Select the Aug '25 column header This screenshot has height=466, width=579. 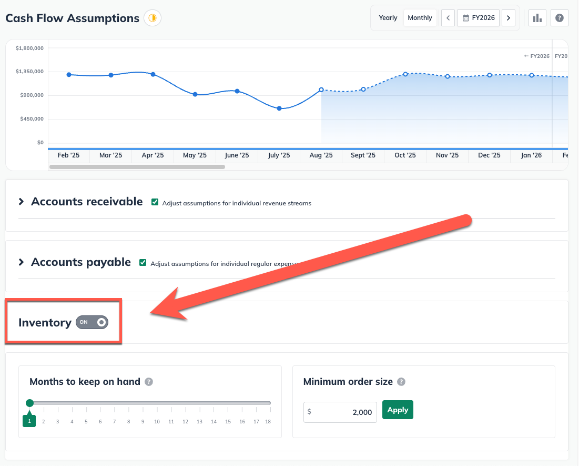pyautogui.click(x=321, y=155)
